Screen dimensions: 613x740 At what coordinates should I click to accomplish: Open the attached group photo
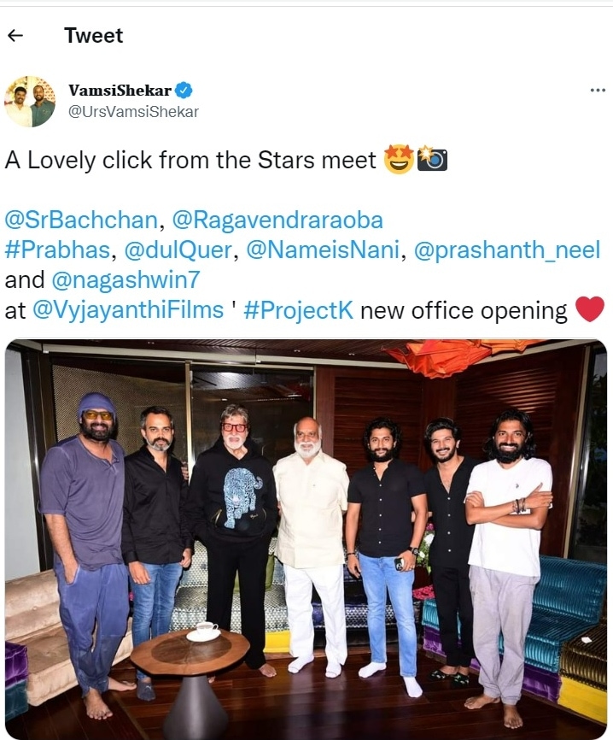(306, 538)
